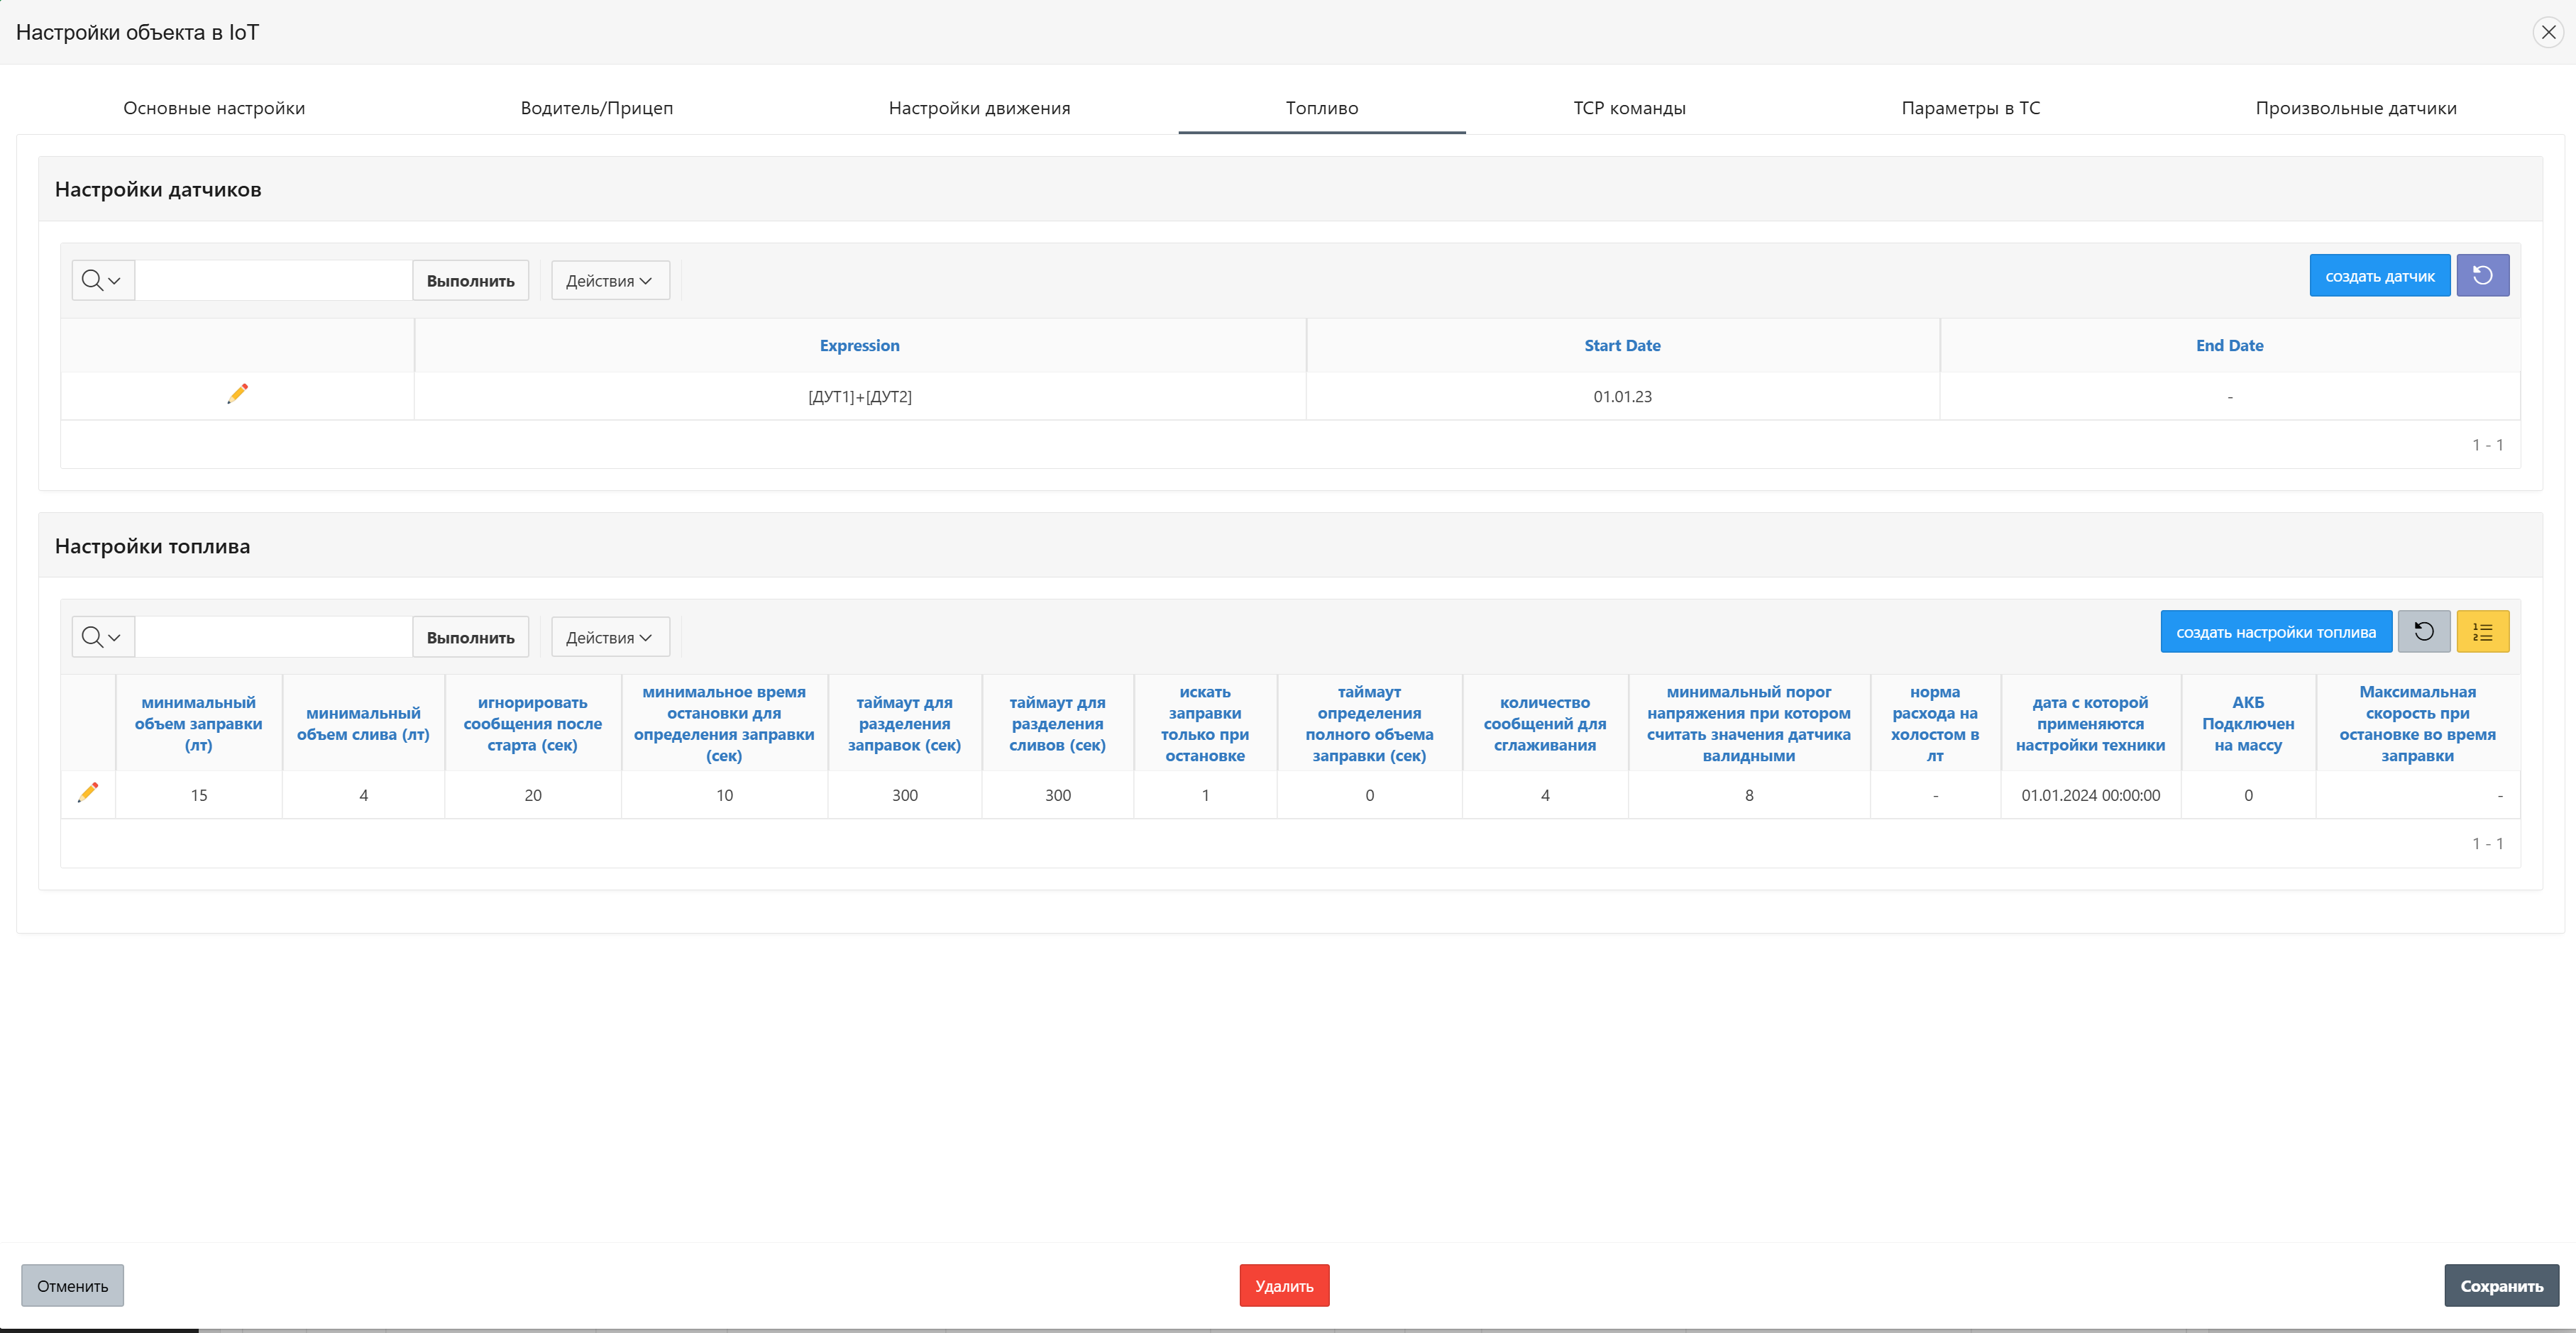Go to Произвольные датчики tab
The image size is (2576, 1333).
point(2355,108)
